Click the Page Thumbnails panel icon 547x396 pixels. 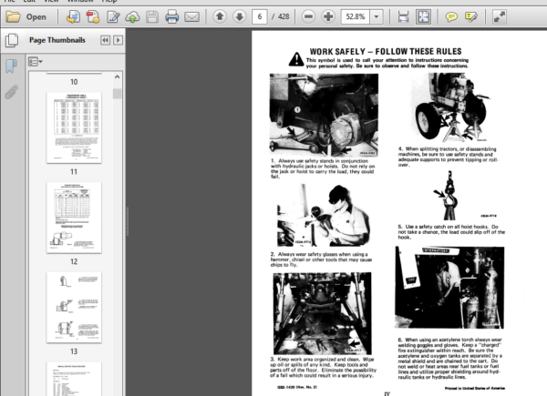pos(12,40)
